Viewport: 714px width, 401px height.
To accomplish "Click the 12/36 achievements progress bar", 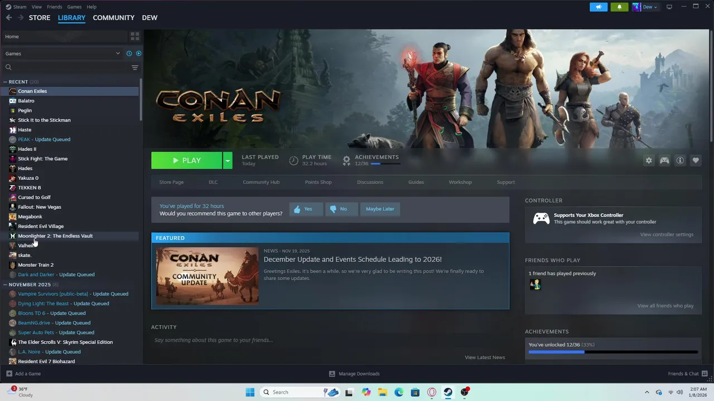I will coord(613,352).
